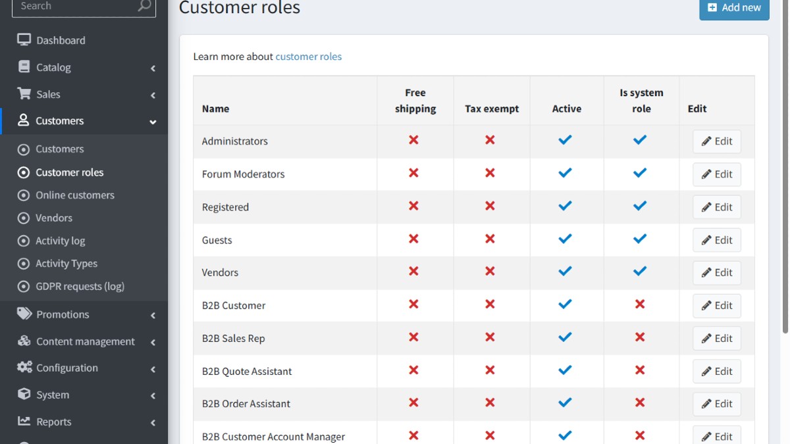
Task: Click Forum Moderators tax exempt red cross
Action: [x=490, y=173]
